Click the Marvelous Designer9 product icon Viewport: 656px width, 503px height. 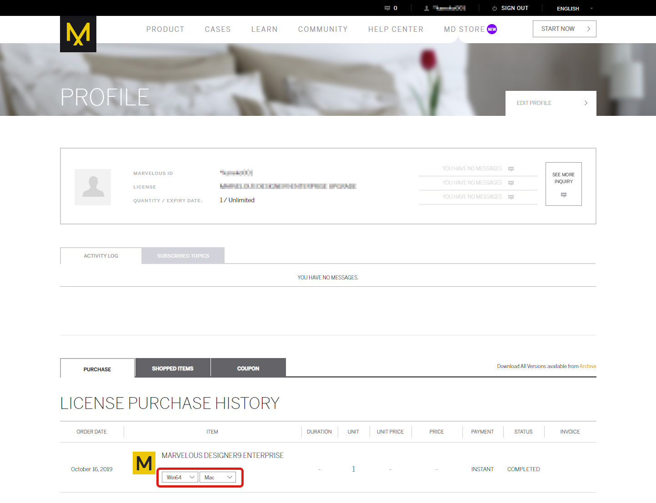144,463
